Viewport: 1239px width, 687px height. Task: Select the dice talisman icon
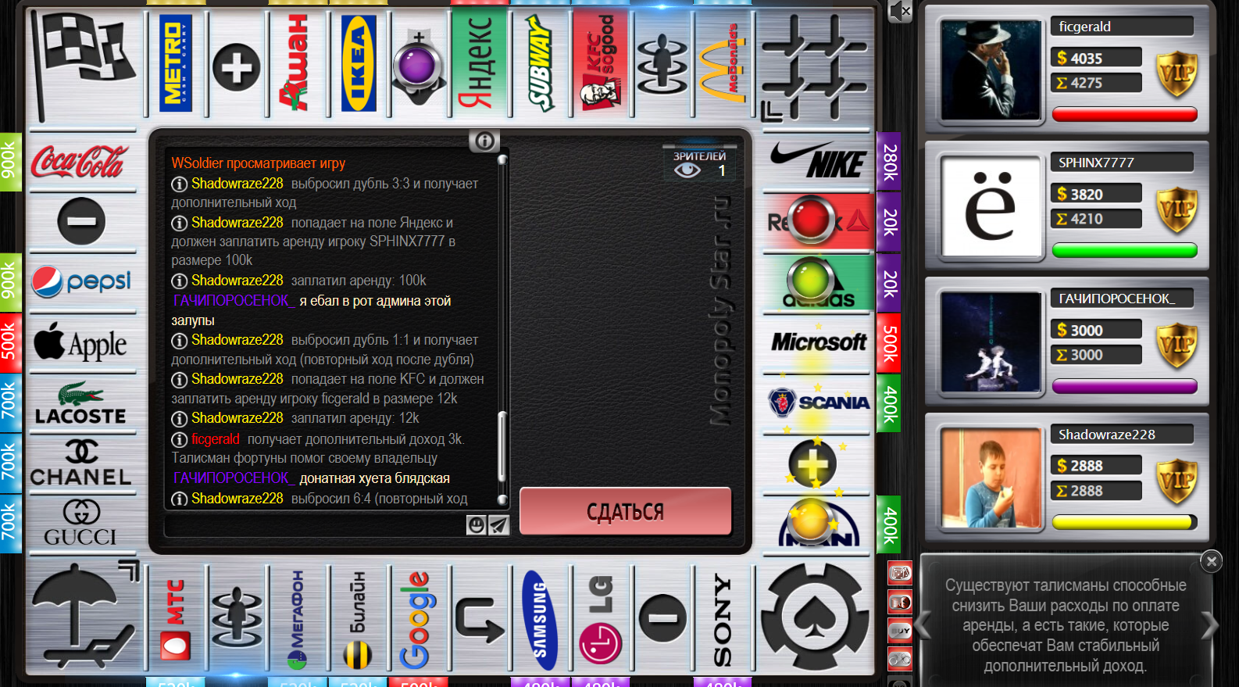point(900,573)
